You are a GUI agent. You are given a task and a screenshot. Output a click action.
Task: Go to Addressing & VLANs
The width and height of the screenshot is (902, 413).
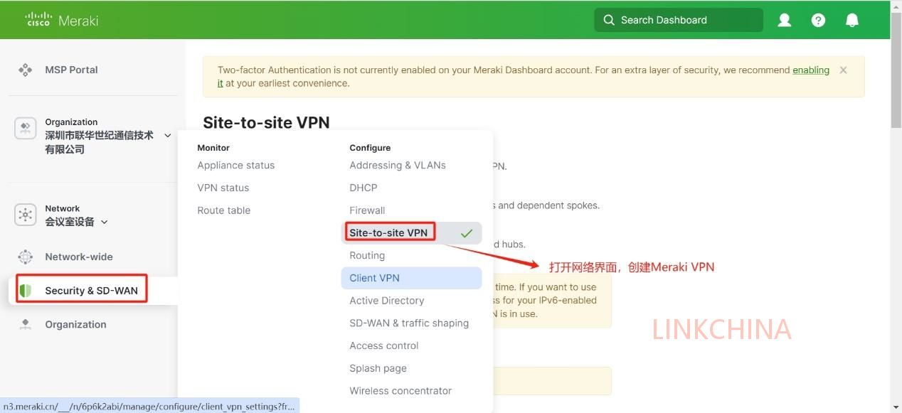click(398, 165)
